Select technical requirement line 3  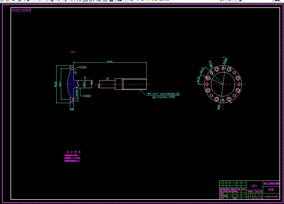(x=72, y=161)
